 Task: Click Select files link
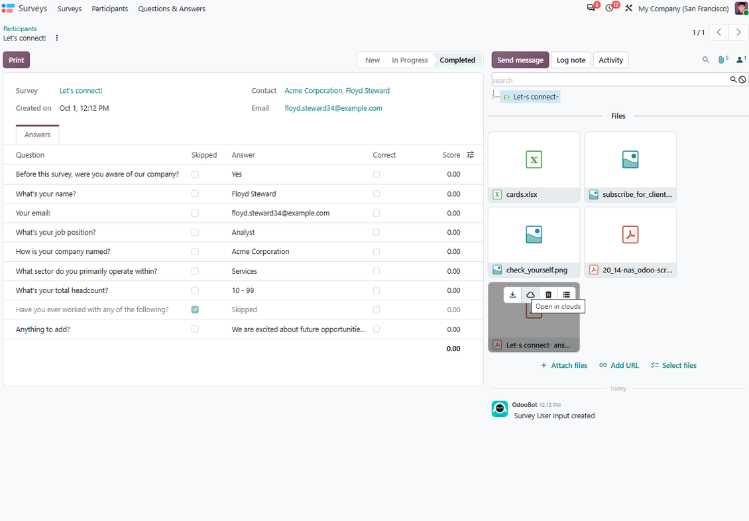coord(673,365)
